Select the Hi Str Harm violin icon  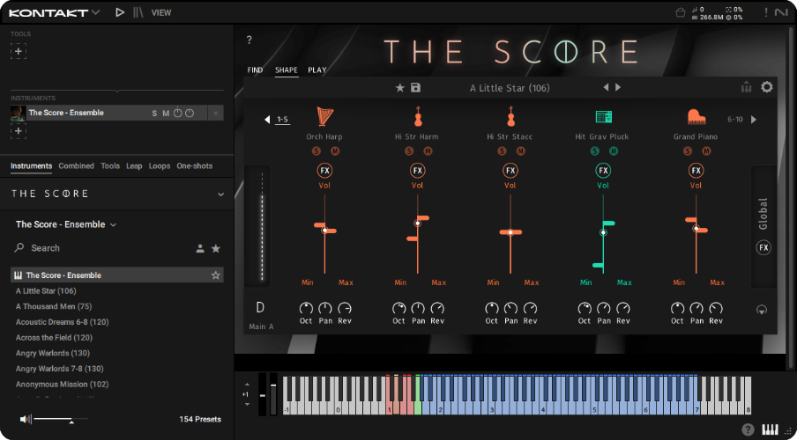tap(417, 117)
